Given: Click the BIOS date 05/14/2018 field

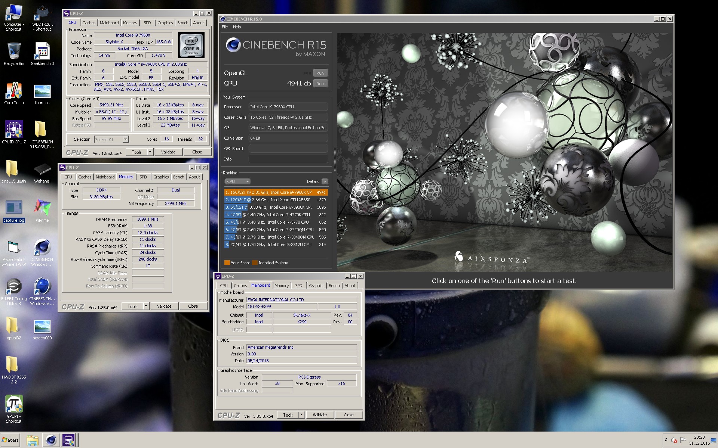Looking at the screenshot, I should [301, 361].
